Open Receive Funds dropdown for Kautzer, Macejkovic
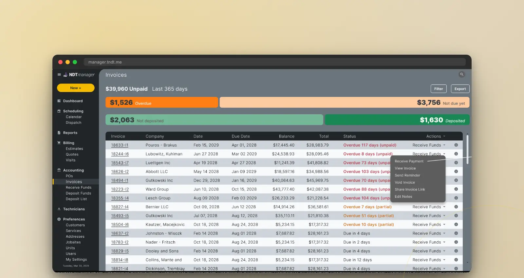 429,225
